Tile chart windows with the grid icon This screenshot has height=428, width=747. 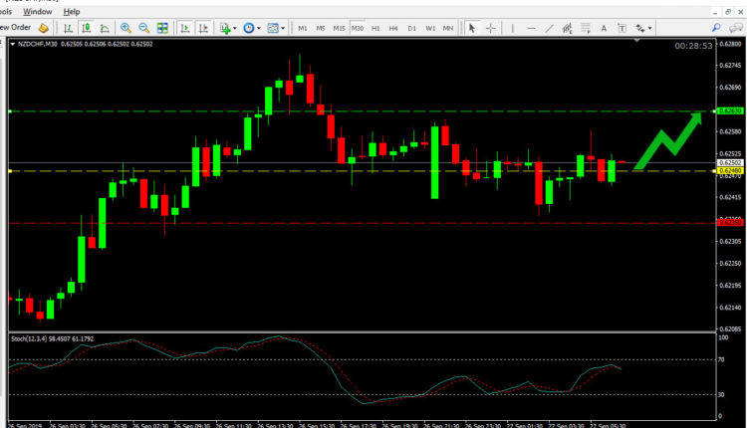click(162, 28)
